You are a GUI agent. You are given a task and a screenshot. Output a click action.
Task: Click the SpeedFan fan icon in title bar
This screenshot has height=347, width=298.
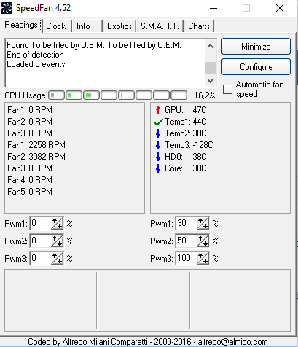7,8
